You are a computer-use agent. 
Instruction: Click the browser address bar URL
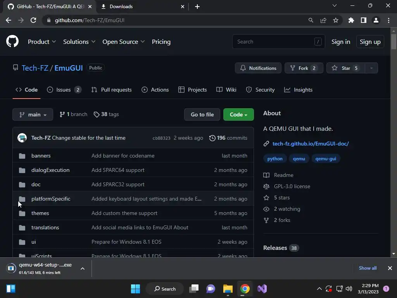coord(90,20)
